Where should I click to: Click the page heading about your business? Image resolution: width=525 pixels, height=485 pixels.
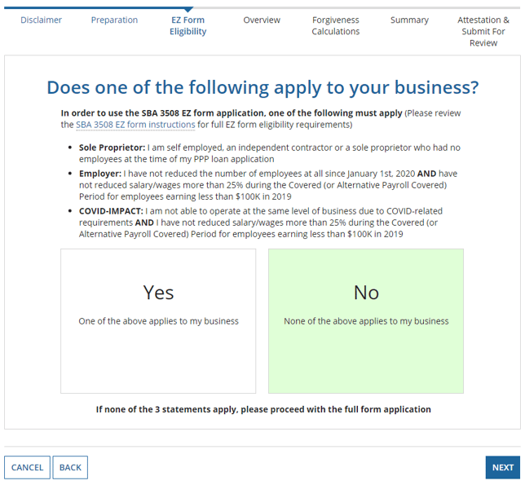point(262,88)
